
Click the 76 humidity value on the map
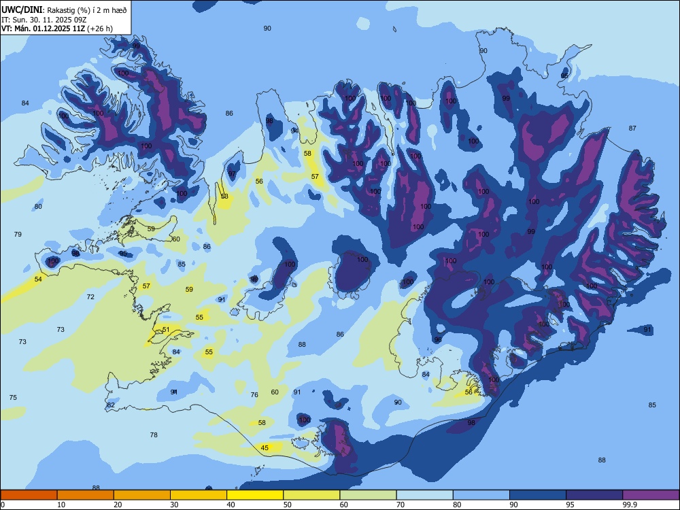pyautogui.click(x=254, y=394)
